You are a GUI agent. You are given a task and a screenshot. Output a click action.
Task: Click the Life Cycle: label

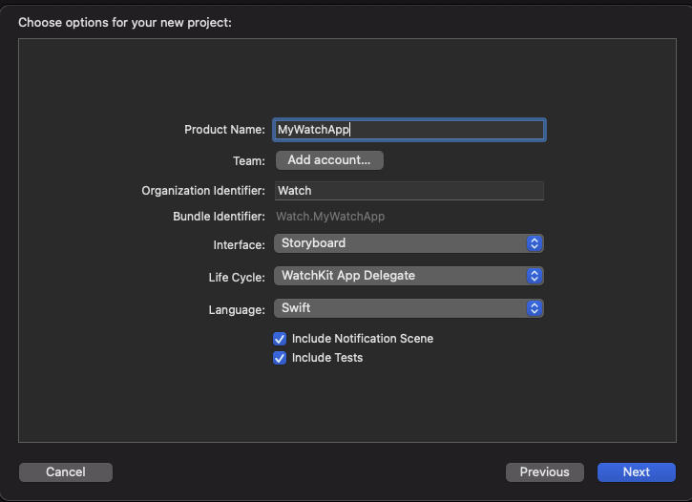(237, 278)
